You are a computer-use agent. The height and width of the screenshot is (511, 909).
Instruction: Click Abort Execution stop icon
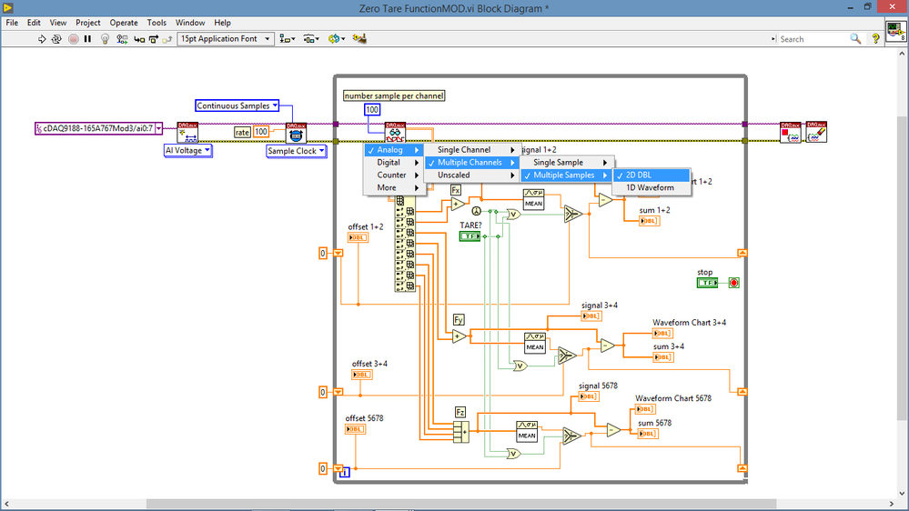coord(73,39)
